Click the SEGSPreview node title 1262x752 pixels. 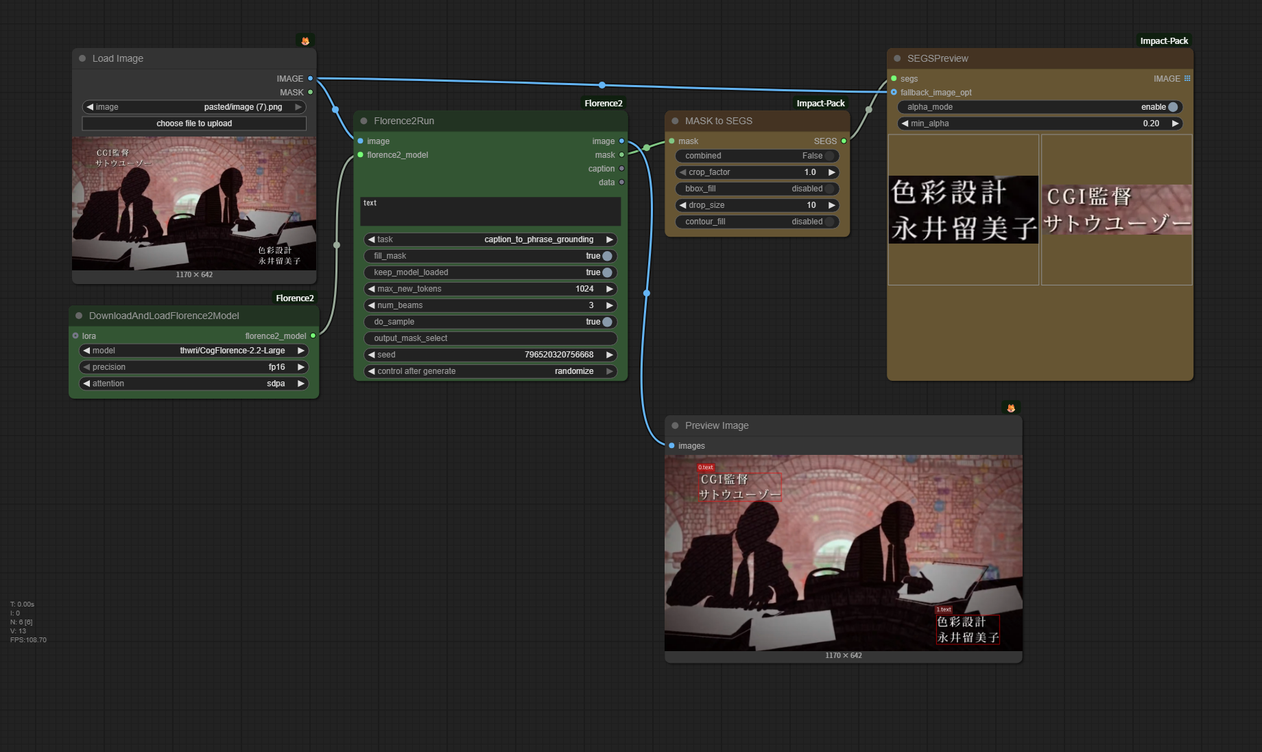(938, 58)
